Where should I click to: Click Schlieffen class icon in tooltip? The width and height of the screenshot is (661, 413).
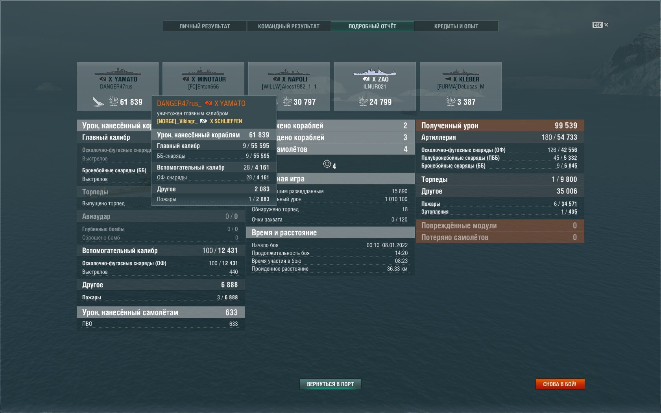click(203, 121)
